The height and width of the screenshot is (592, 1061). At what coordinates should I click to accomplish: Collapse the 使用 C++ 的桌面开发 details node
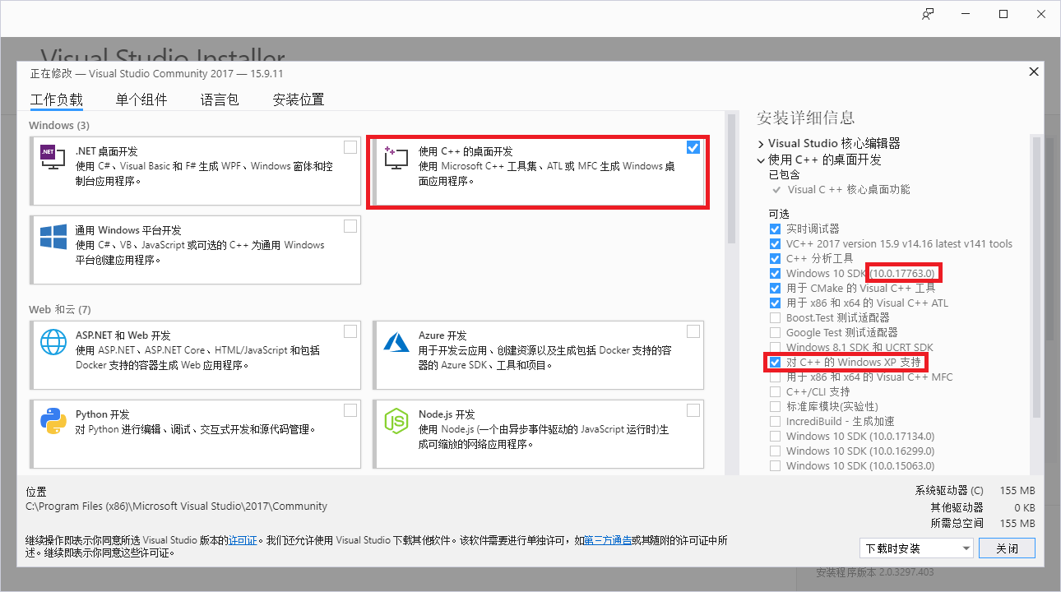[761, 160]
